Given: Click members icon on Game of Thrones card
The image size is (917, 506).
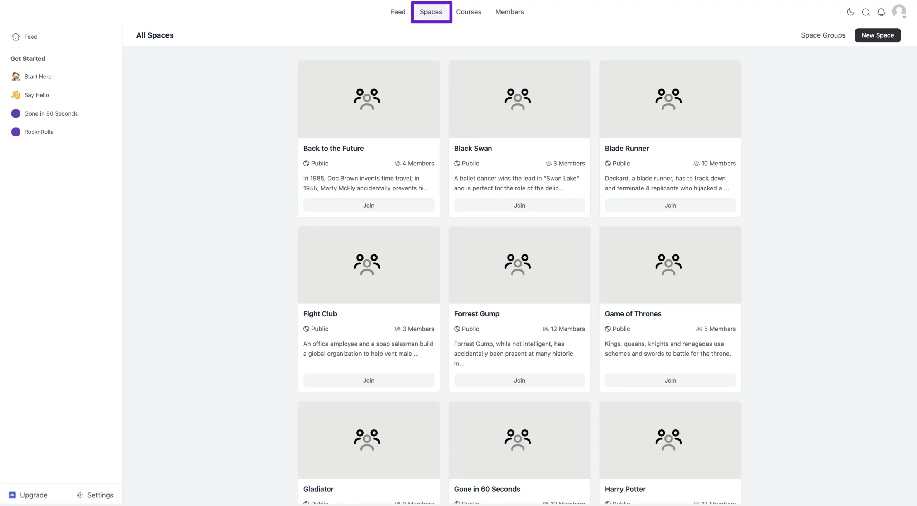Looking at the screenshot, I should pos(699,329).
